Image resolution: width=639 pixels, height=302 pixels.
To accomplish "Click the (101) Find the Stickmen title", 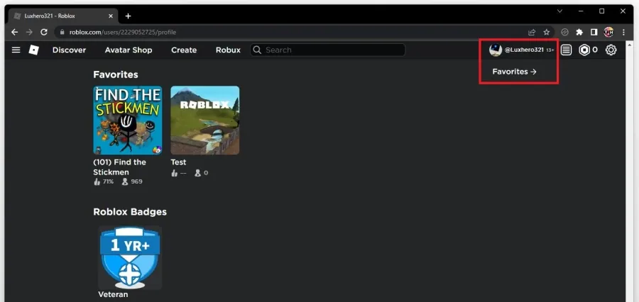I will click(x=119, y=167).
